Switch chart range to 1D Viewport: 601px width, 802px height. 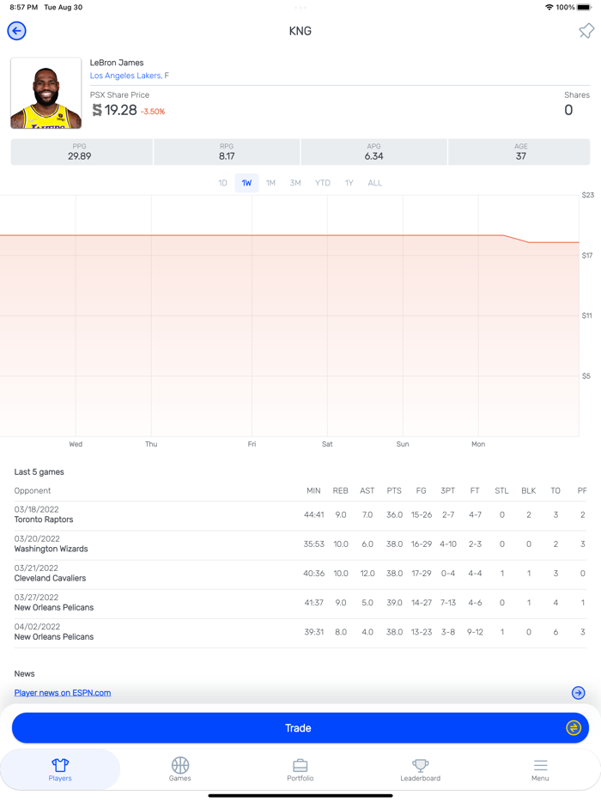[x=222, y=183]
